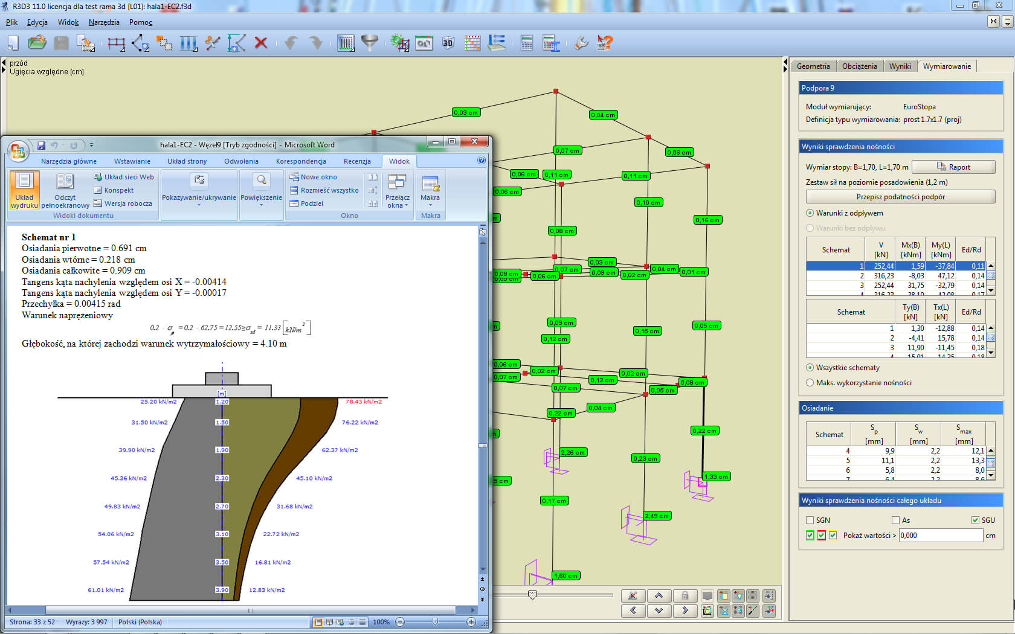Switch to the 3D view icon
This screenshot has width=1015, height=634.
(x=448, y=43)
